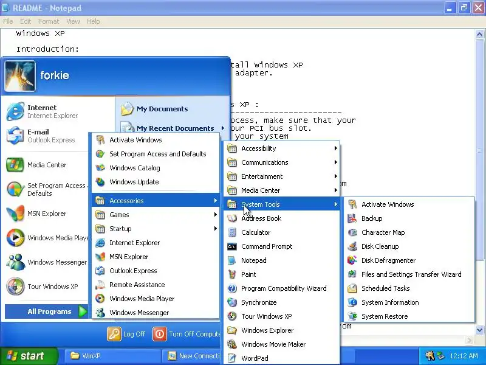
Task: Click Turn Off Computer button
Action: tap(187, 334)
